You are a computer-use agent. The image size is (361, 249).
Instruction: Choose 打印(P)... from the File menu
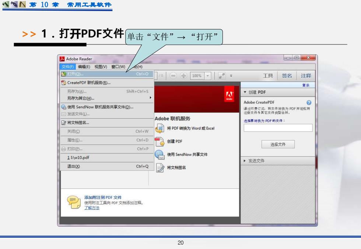(x=107, y=149)
